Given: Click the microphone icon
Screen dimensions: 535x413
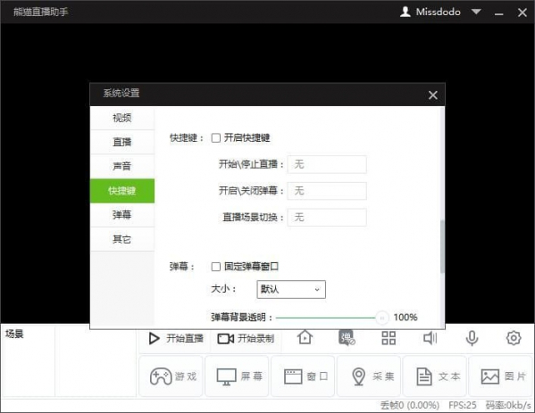Looking at the screenshot, I should pos(472,338).
